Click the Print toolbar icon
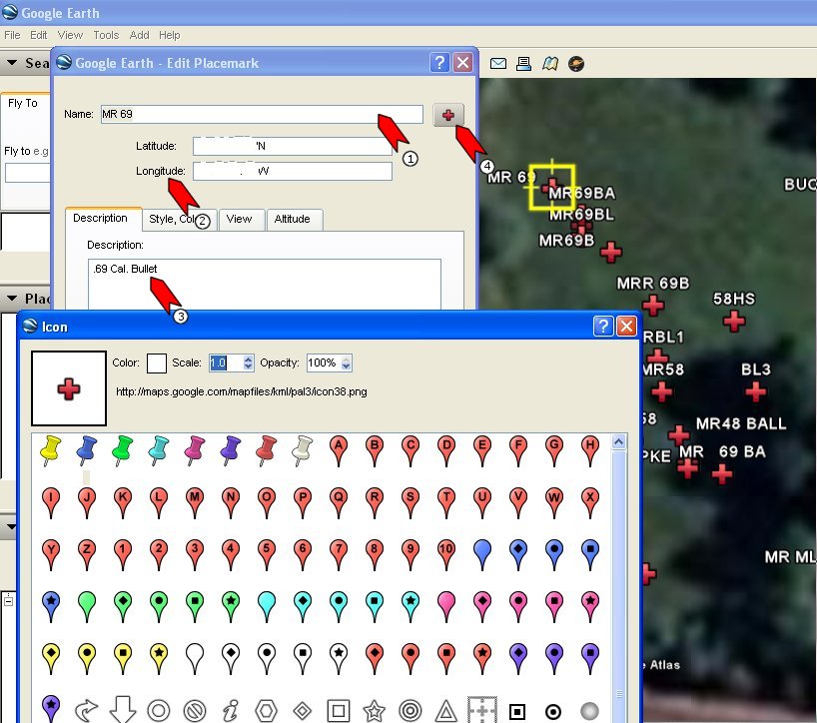Image resolution: width=817 pixels, height=723 pixels. [x=523, y=64]
